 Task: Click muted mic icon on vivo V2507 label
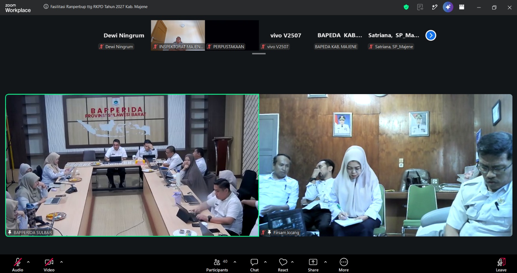(263, 47)
